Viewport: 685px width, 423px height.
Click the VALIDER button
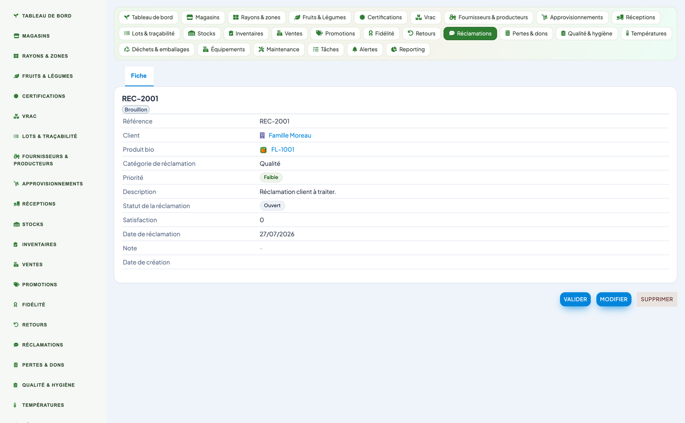(x=575, y=300)
